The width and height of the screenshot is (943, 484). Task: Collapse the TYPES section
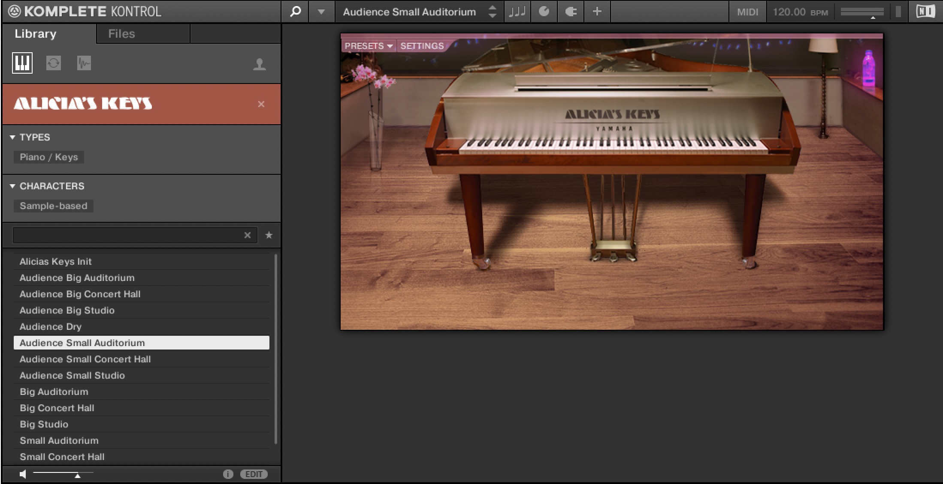point(12,137)
